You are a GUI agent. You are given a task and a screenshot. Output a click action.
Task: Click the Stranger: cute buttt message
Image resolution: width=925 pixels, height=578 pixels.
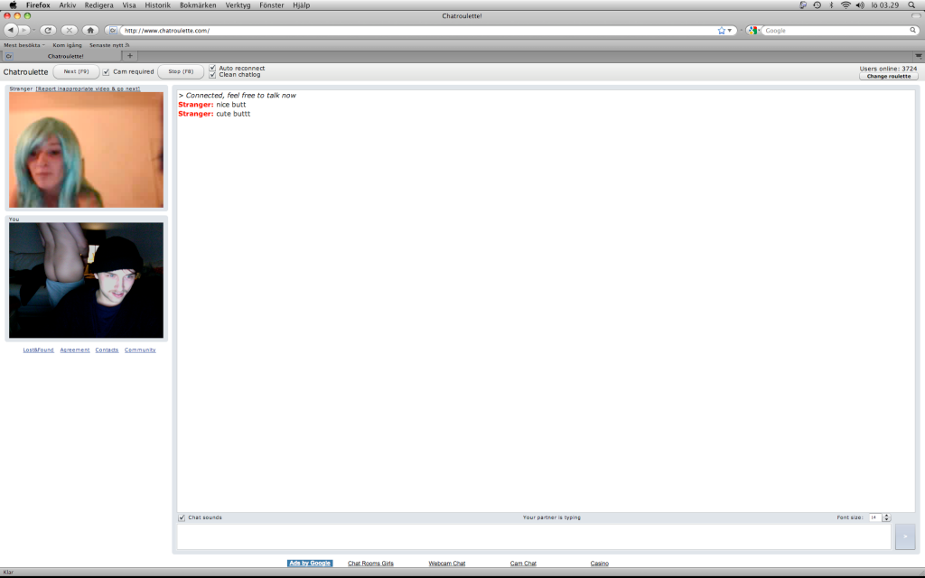pos(214,114)
